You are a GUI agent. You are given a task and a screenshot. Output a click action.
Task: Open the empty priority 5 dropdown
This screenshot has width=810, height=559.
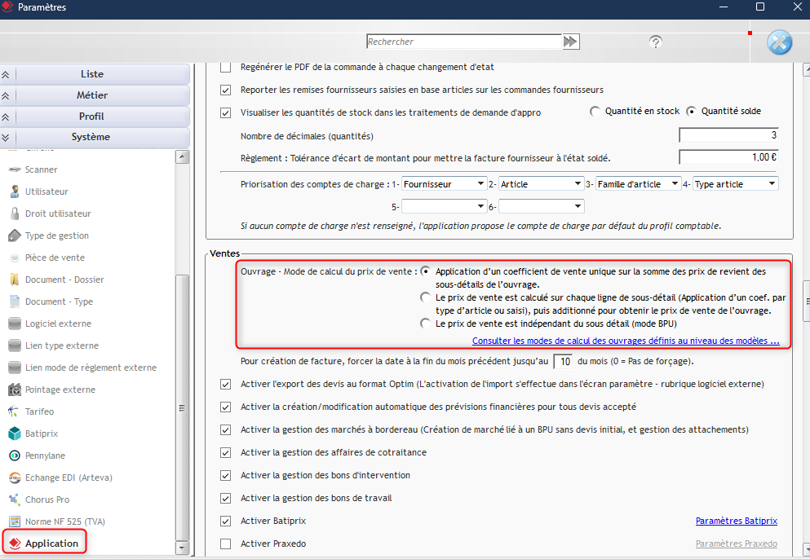[445, 206]
